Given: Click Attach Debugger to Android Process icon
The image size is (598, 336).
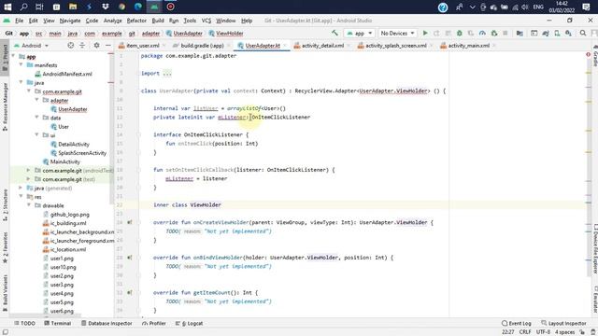Looking at the screenshot, I should click(494, 34).
